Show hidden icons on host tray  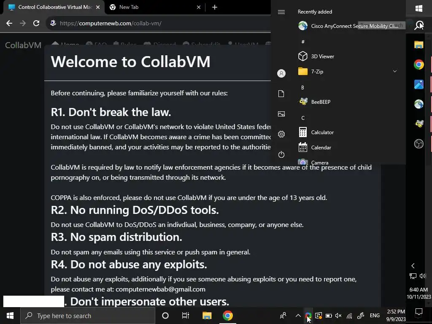(x=298, y=316)
